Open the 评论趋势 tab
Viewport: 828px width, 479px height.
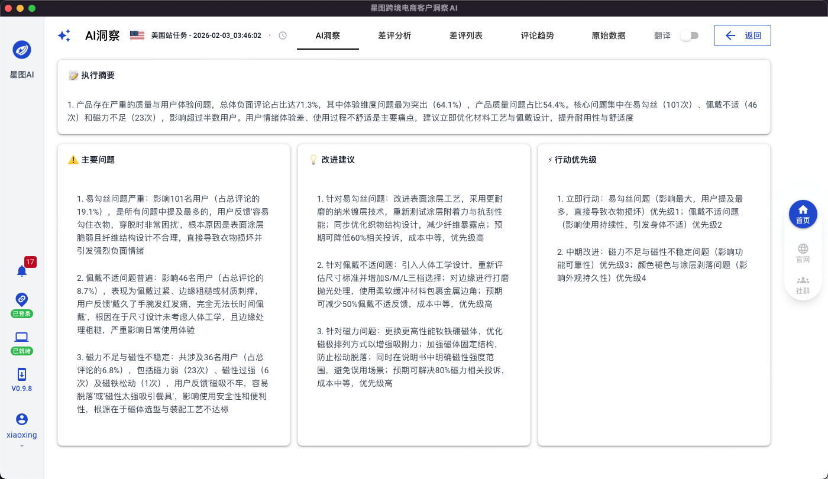pos(538,35)
